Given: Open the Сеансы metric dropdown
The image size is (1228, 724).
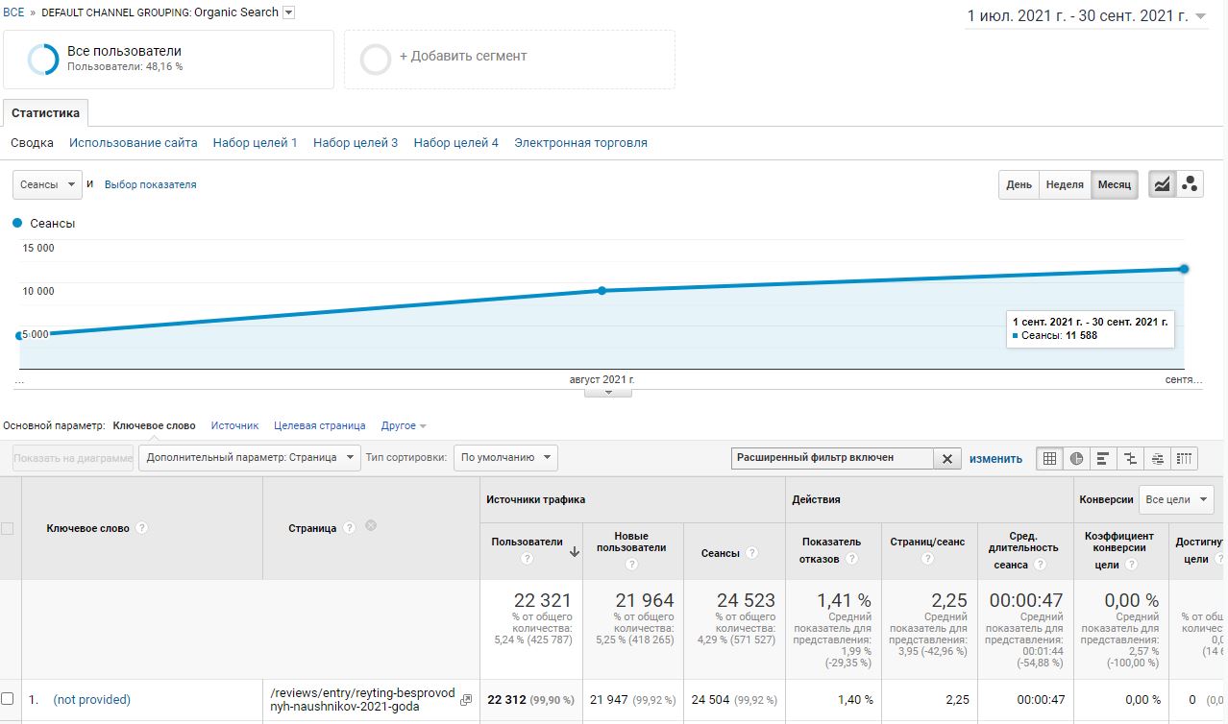Looking at the screenshot, I should (x=47, y=184).
